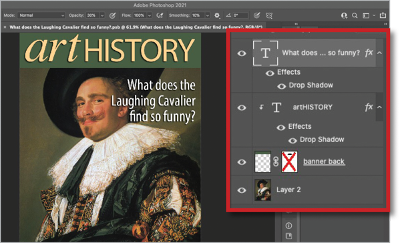Image resolution: width=400 pixels, height=243 pixels.
Task: Collapse effects list of artHISTORY layer
Action: 379,107
